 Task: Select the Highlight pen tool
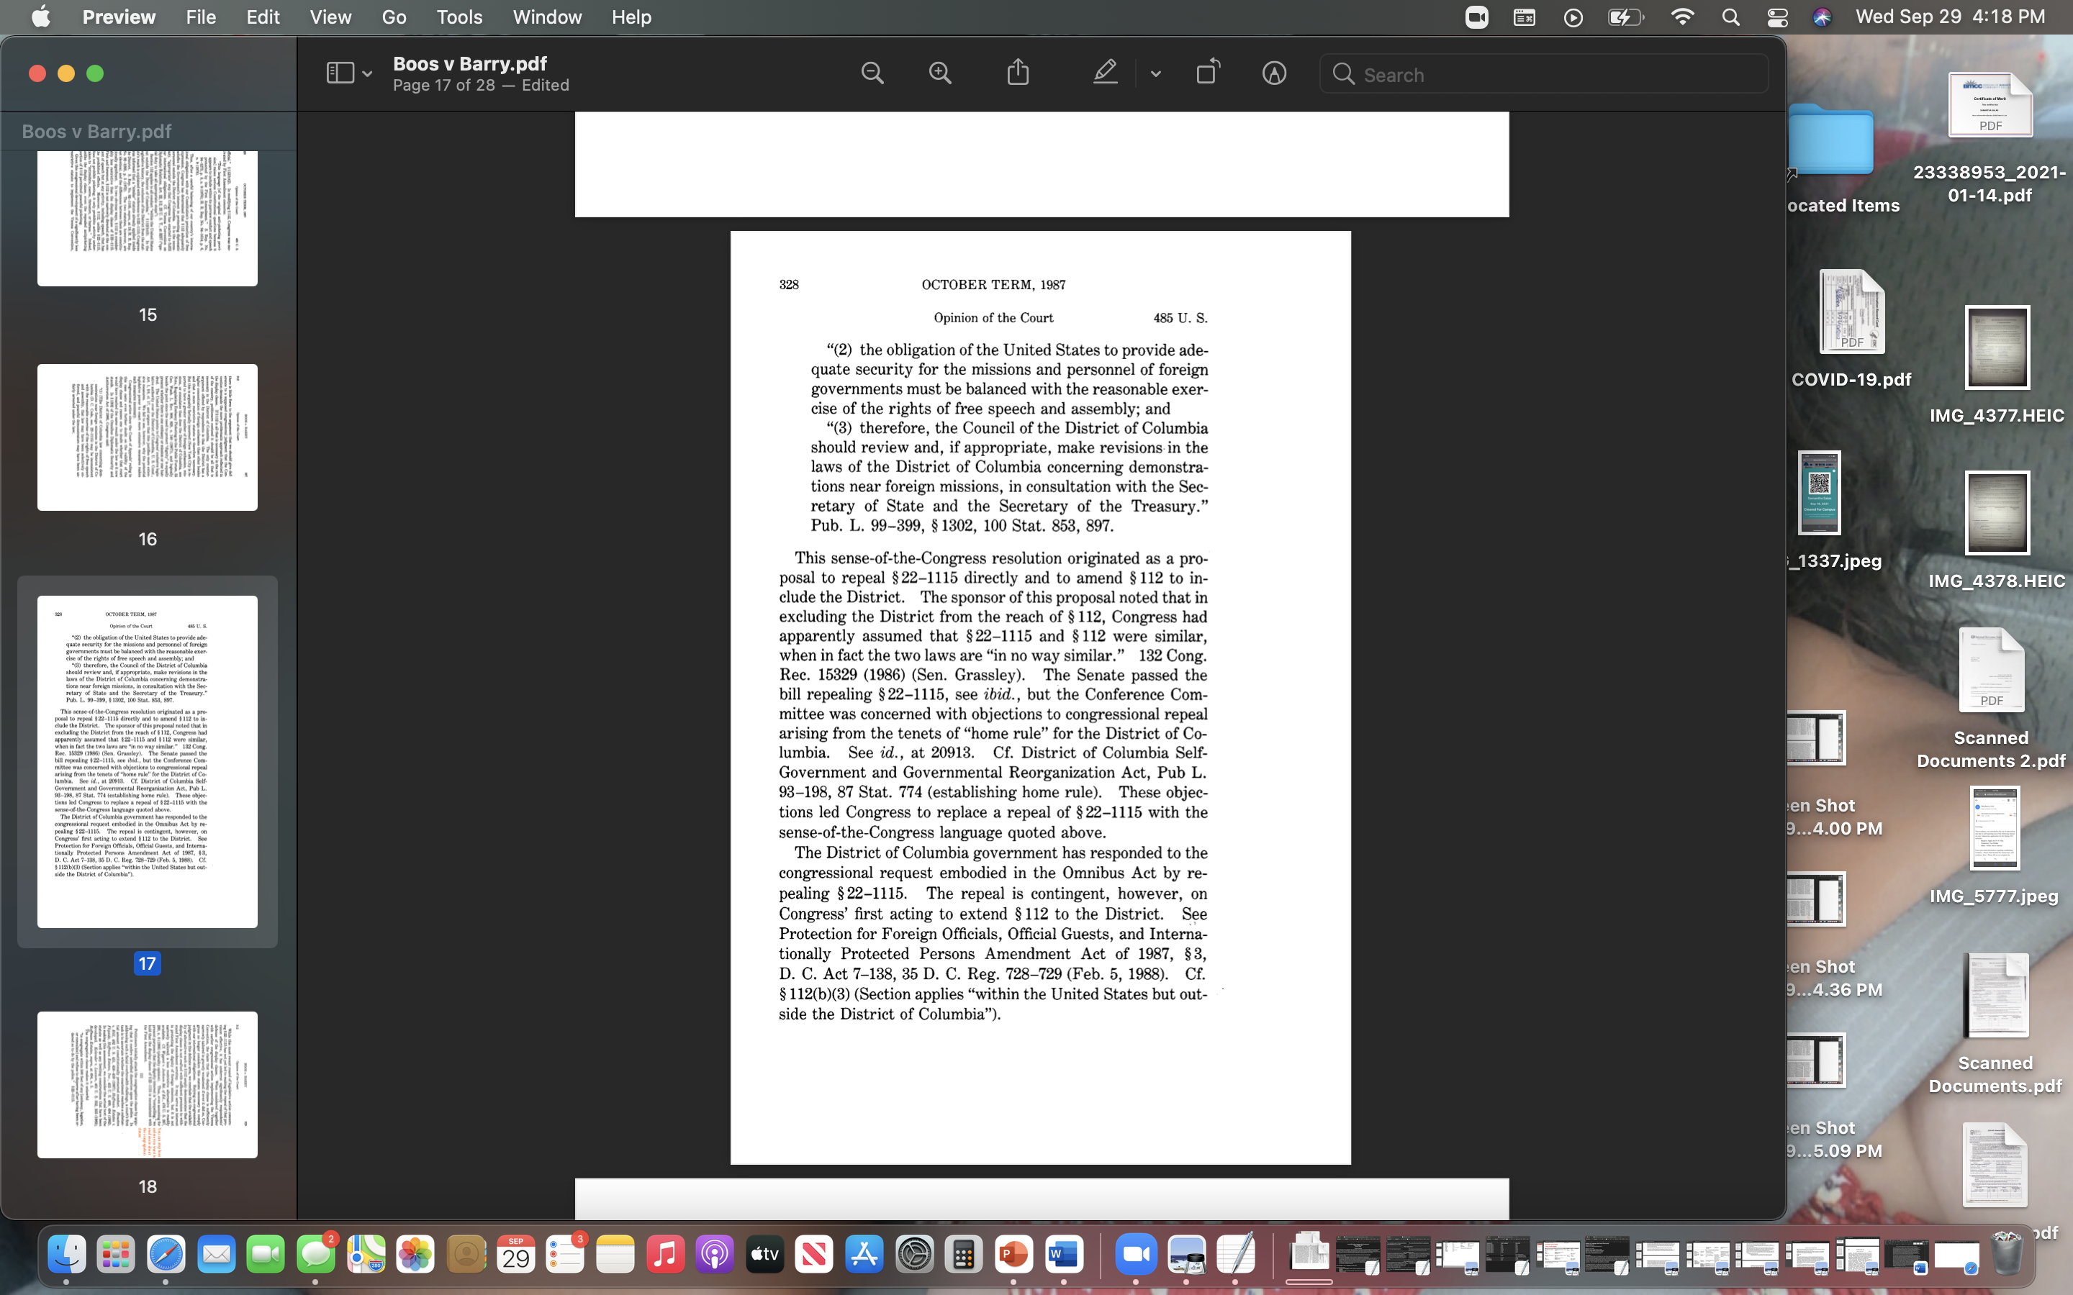[1105, 73]
